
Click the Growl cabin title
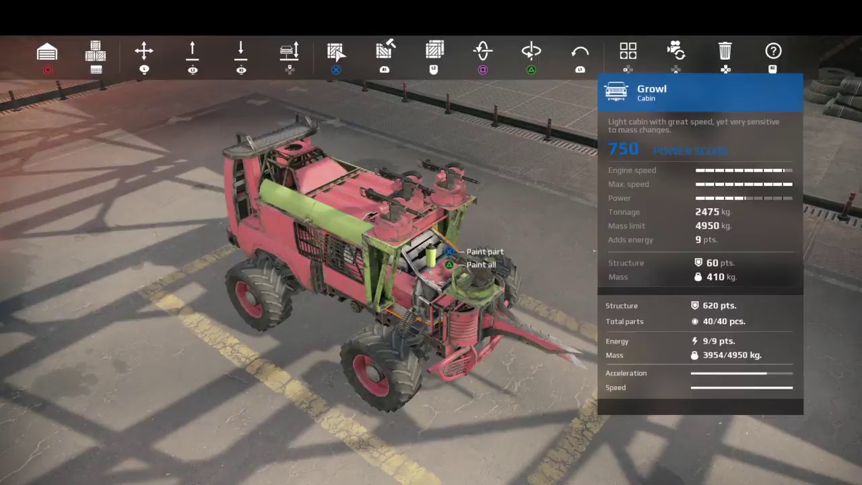pyautogui.click(x=652, y=88)
